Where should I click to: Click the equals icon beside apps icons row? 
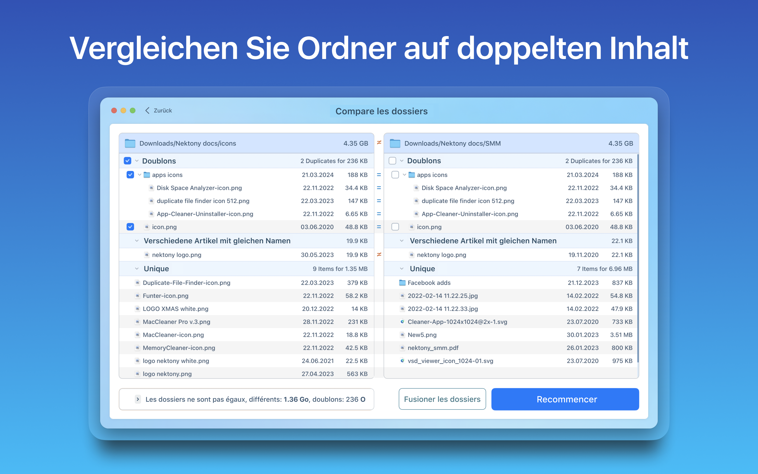click(x=379, y=175)
